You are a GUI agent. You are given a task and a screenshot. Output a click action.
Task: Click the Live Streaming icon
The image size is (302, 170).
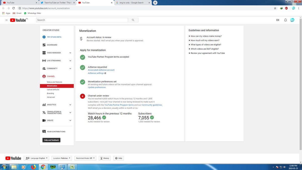44,61
